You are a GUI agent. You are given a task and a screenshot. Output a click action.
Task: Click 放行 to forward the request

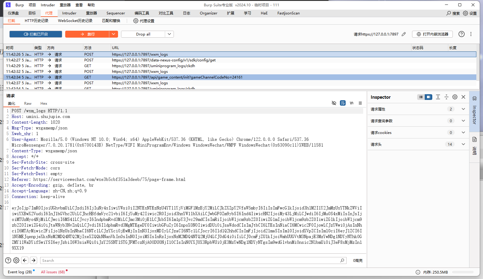(x=87, y=34)
